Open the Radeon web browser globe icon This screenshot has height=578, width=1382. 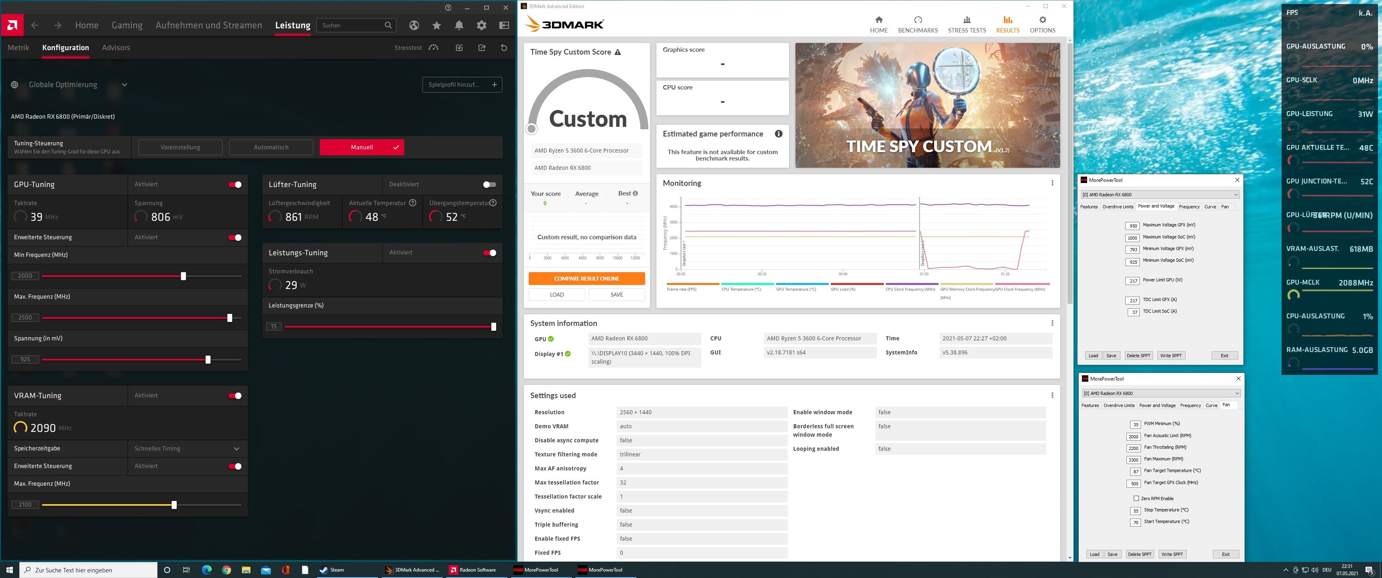[x=414, y=25]
